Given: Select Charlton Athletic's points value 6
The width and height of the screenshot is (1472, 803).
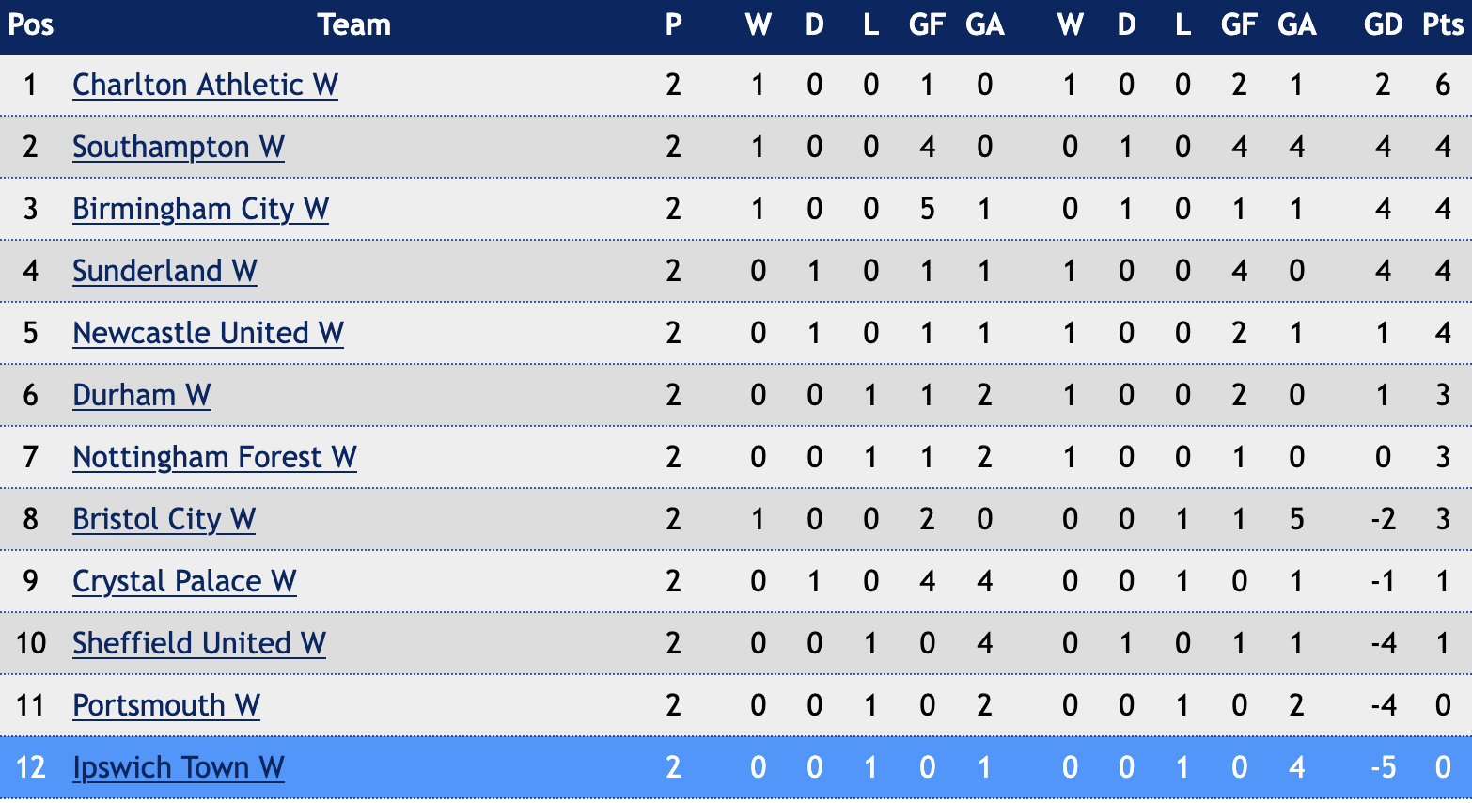Looking at the screenshot, I should click(1443, 85).
